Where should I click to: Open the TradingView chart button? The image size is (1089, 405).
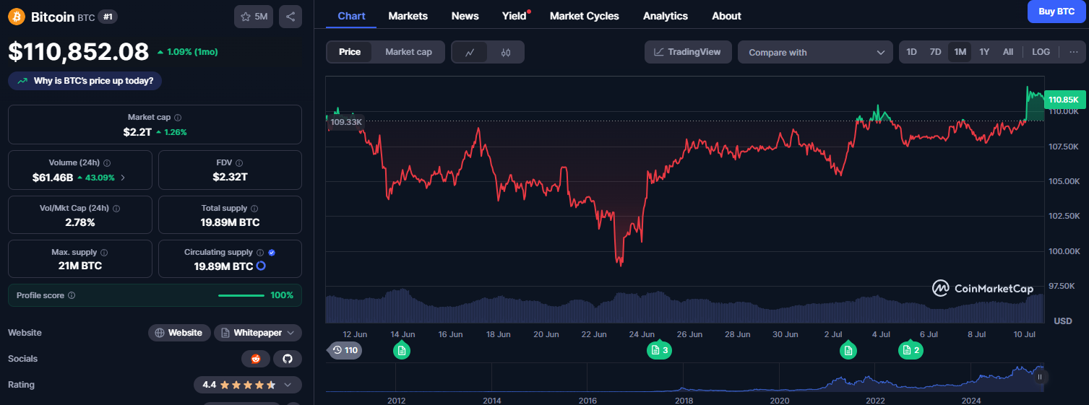pyautogui.click(x=688, y=52)
